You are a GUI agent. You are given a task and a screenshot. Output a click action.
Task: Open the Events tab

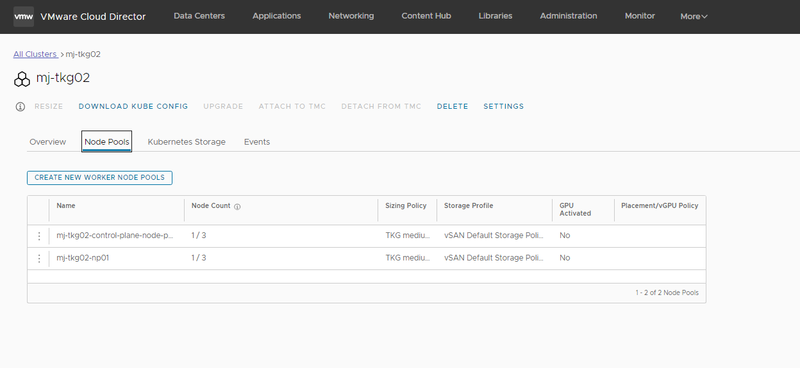pyautogui.click(x=257, y=142)
